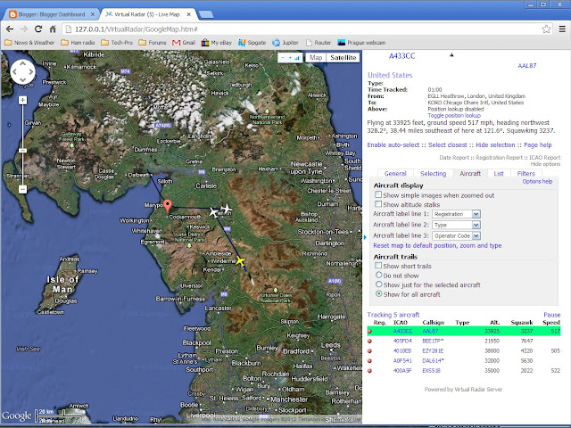
Task: Click the browser back arrow
Action: [10, 29]
